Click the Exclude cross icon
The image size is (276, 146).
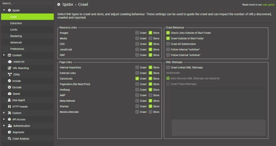pyautogui.click(x=9, y=87)
